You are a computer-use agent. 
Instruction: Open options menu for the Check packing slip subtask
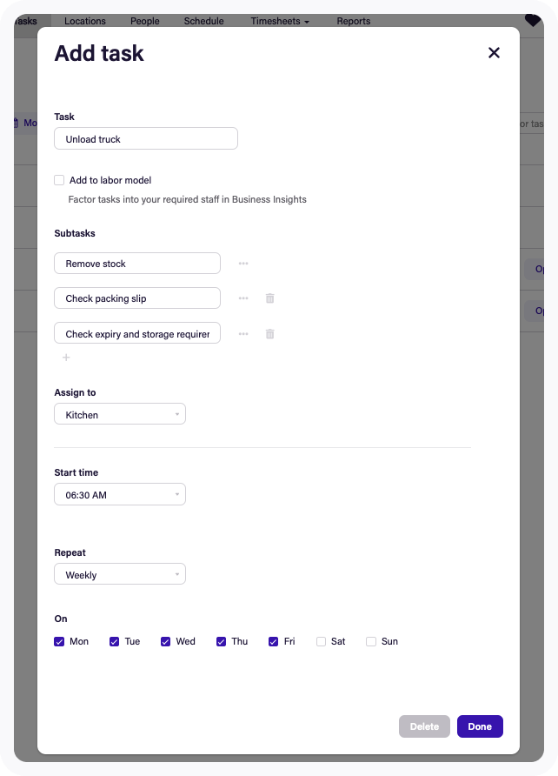coord(243,298)
